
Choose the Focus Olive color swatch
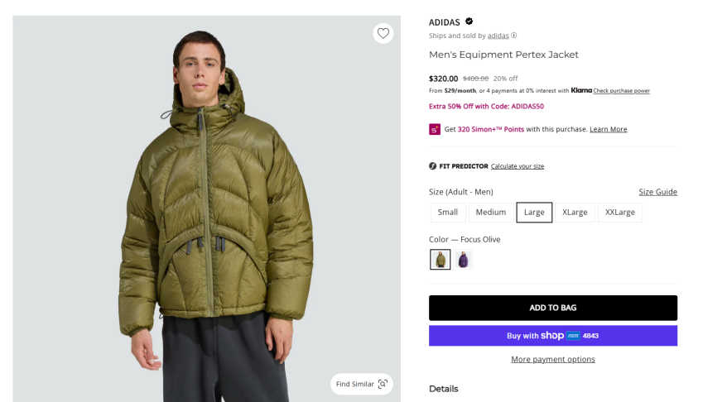click(441, 260)
